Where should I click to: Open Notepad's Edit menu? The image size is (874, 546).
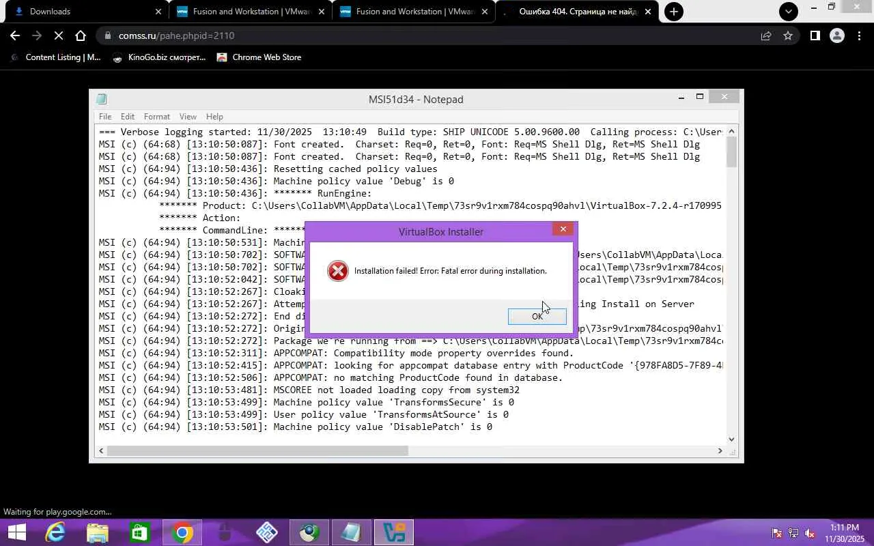(128, 117)
